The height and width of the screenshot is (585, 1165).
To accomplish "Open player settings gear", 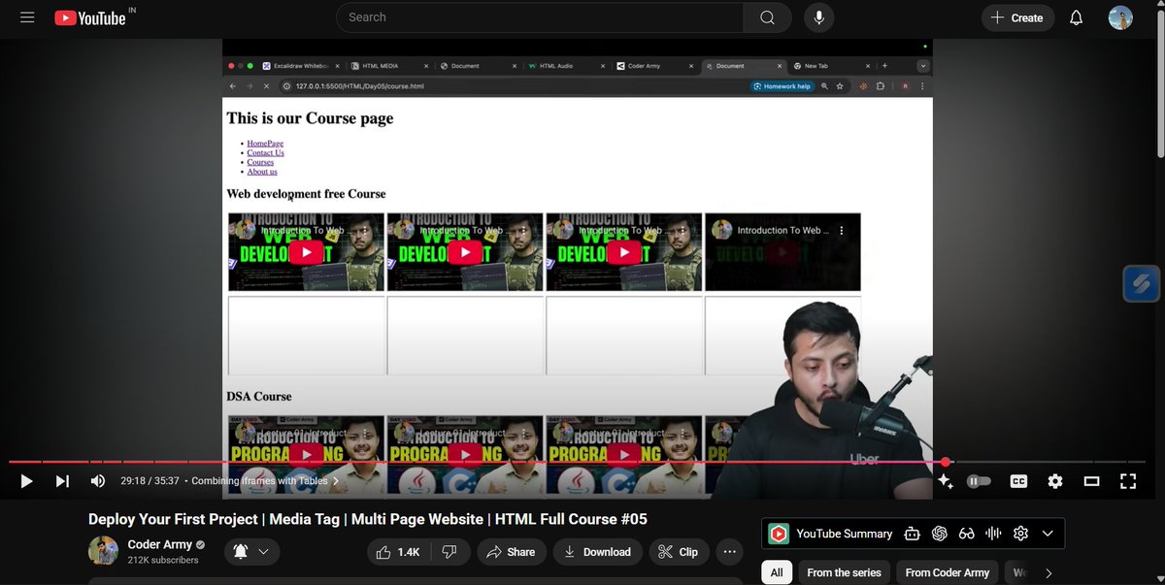I will (x=1055, y=481).
